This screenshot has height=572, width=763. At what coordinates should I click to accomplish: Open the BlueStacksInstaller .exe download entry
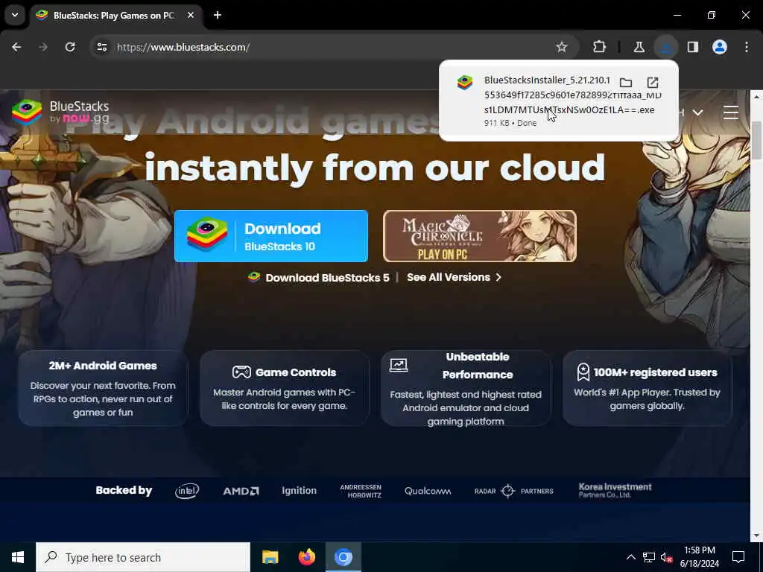click(x=559, y=101)
